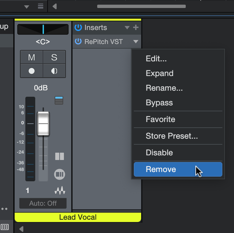
Task: Mute the Lead Vocal channel
Action: [x=32, y=57]
